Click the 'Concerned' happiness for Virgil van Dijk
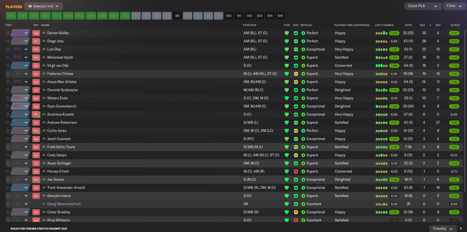This screenshot has height=232, width=467. coord(343,66)
